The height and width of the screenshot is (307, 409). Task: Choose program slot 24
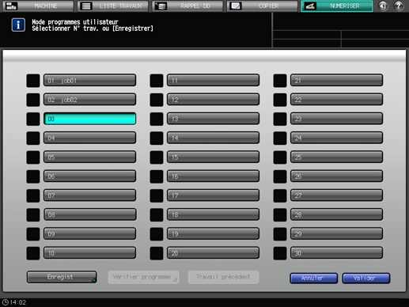[336, 138]
